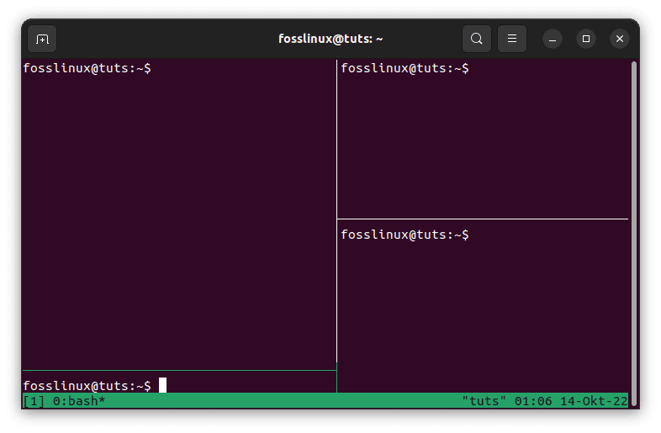The width and height of the screenshot is (661, 433).
Task: Click the [1] session indicator
Action: pyautogui.click(x=33, y=401)
